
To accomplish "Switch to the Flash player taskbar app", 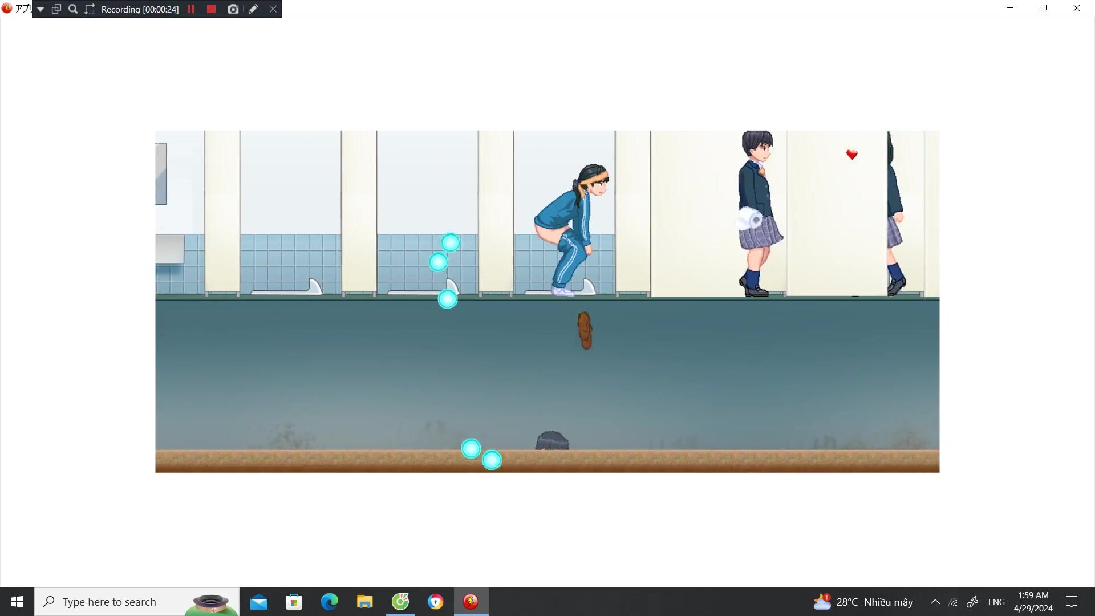I will [x=471, y=602].
